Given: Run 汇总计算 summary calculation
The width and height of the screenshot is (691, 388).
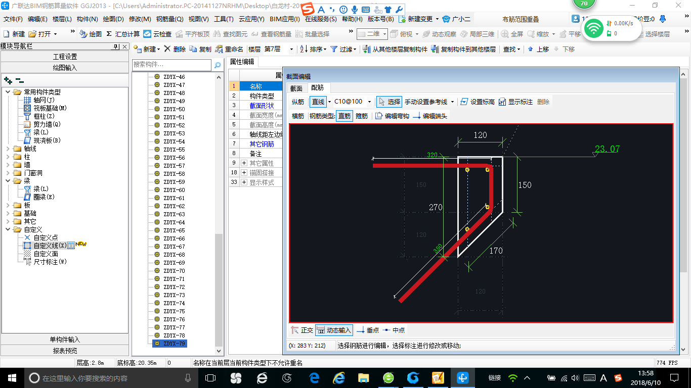Looking at the screenshot, I should 123,34.
